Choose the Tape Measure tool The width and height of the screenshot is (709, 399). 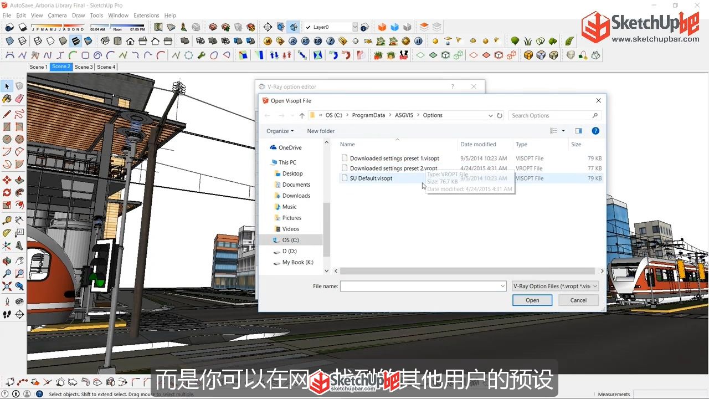[7, 221]
